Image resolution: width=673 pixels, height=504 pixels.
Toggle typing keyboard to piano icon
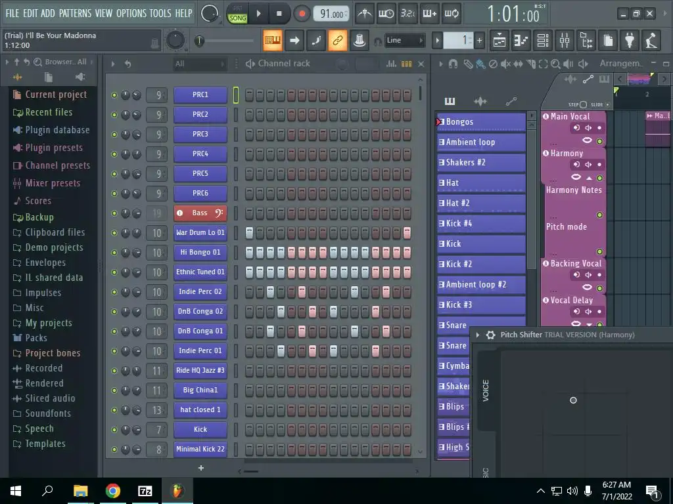(x=273, y=40)
